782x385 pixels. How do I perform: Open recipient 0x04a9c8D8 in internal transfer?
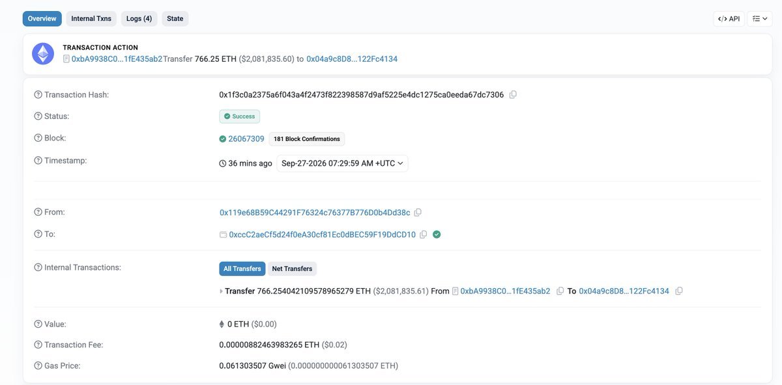pos(624,291)
